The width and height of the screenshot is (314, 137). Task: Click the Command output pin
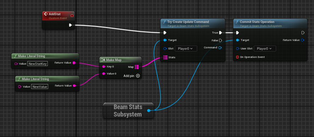click(x=220, y=48)
